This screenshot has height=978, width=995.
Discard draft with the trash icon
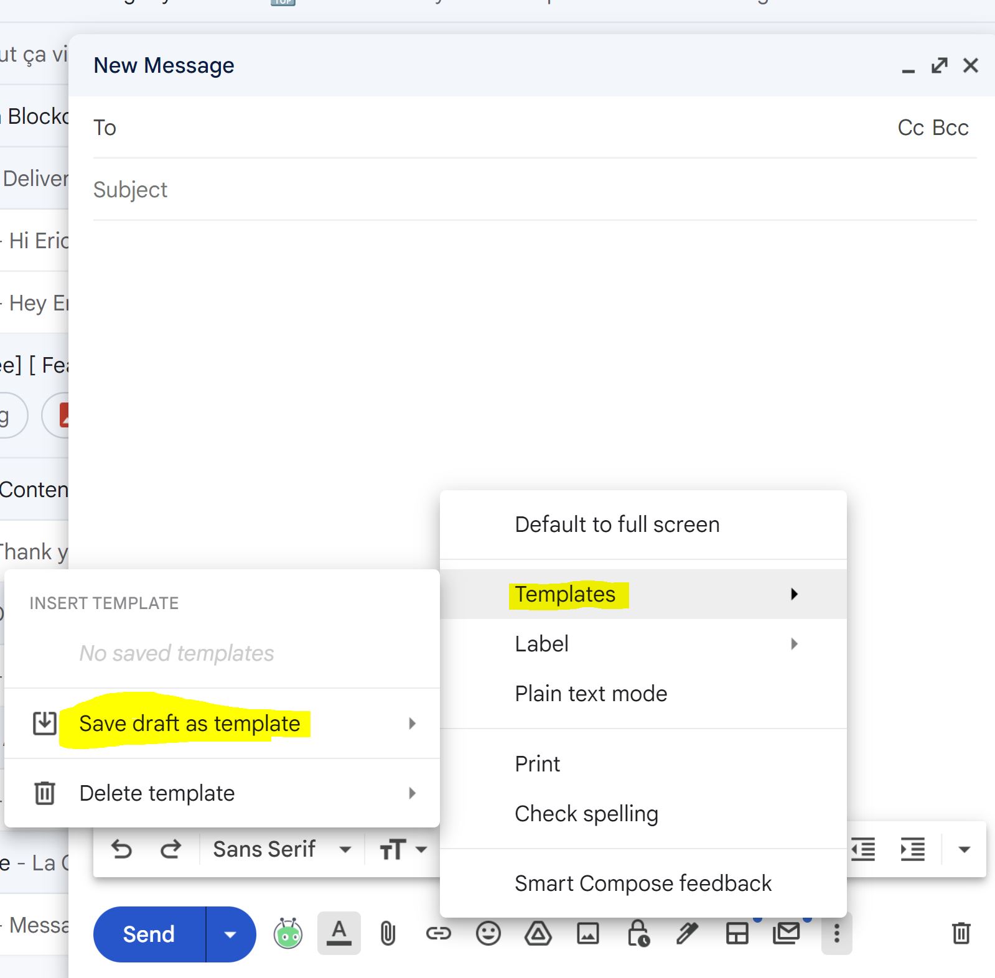[961, 933]
